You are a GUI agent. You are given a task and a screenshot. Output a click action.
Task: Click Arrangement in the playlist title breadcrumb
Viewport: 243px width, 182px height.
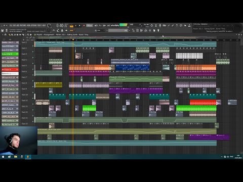click(49, 34)
